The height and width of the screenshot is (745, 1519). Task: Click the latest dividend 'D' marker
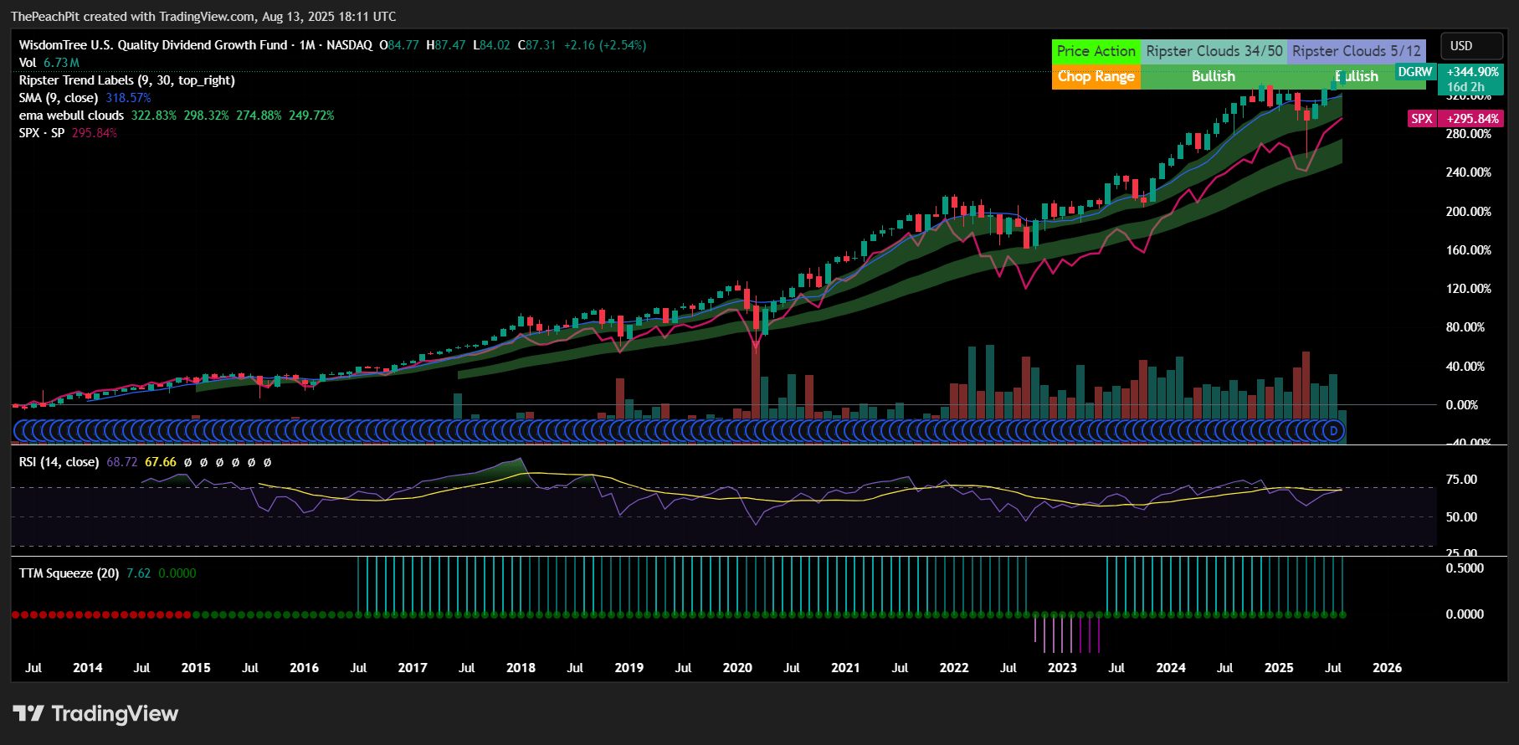pyautogui.click(x=1334, y=431)
